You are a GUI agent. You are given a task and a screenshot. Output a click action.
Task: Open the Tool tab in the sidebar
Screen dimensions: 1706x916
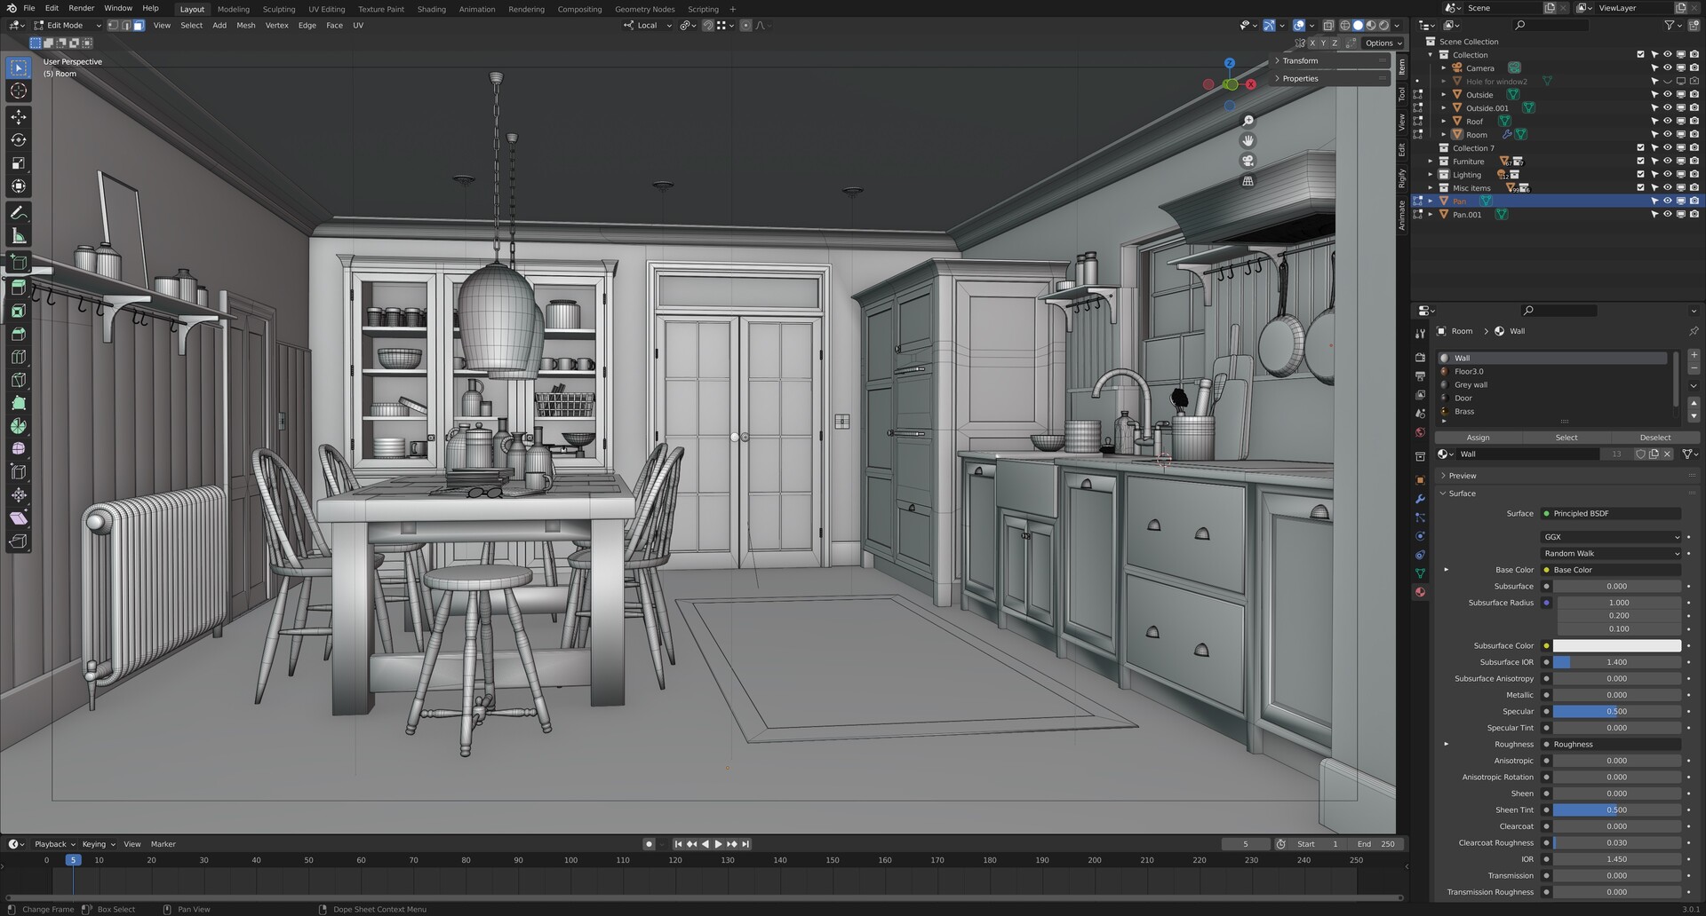[x=1402, y=94]
